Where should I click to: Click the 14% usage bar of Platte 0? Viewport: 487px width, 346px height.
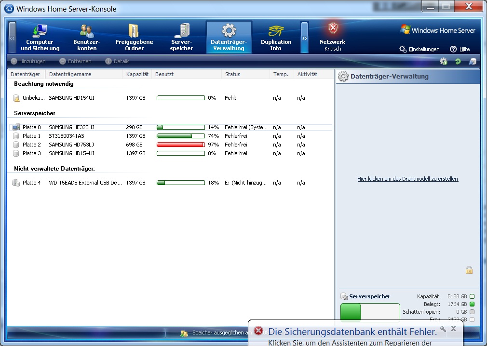181,127
